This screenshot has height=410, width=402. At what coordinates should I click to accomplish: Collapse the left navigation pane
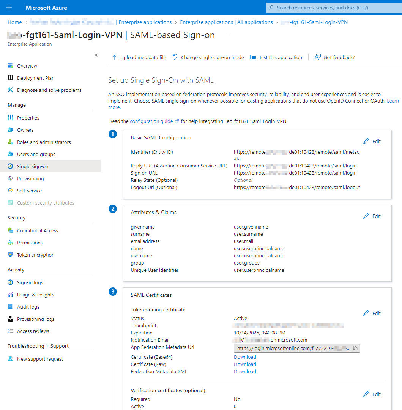tap(96, 55)
